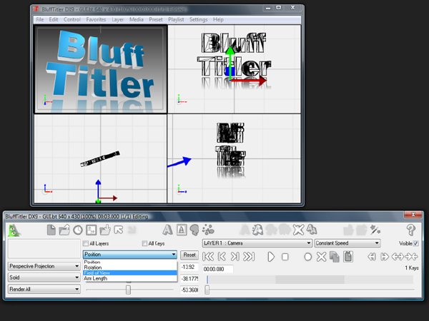Image resolution: width=429 pixels, height=321 pixels.
Task: Delete the key with the X icon
Action: (x=321, y=257)
